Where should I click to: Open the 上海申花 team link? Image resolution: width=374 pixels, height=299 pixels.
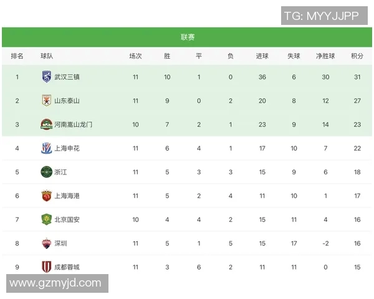coord(67,148)
